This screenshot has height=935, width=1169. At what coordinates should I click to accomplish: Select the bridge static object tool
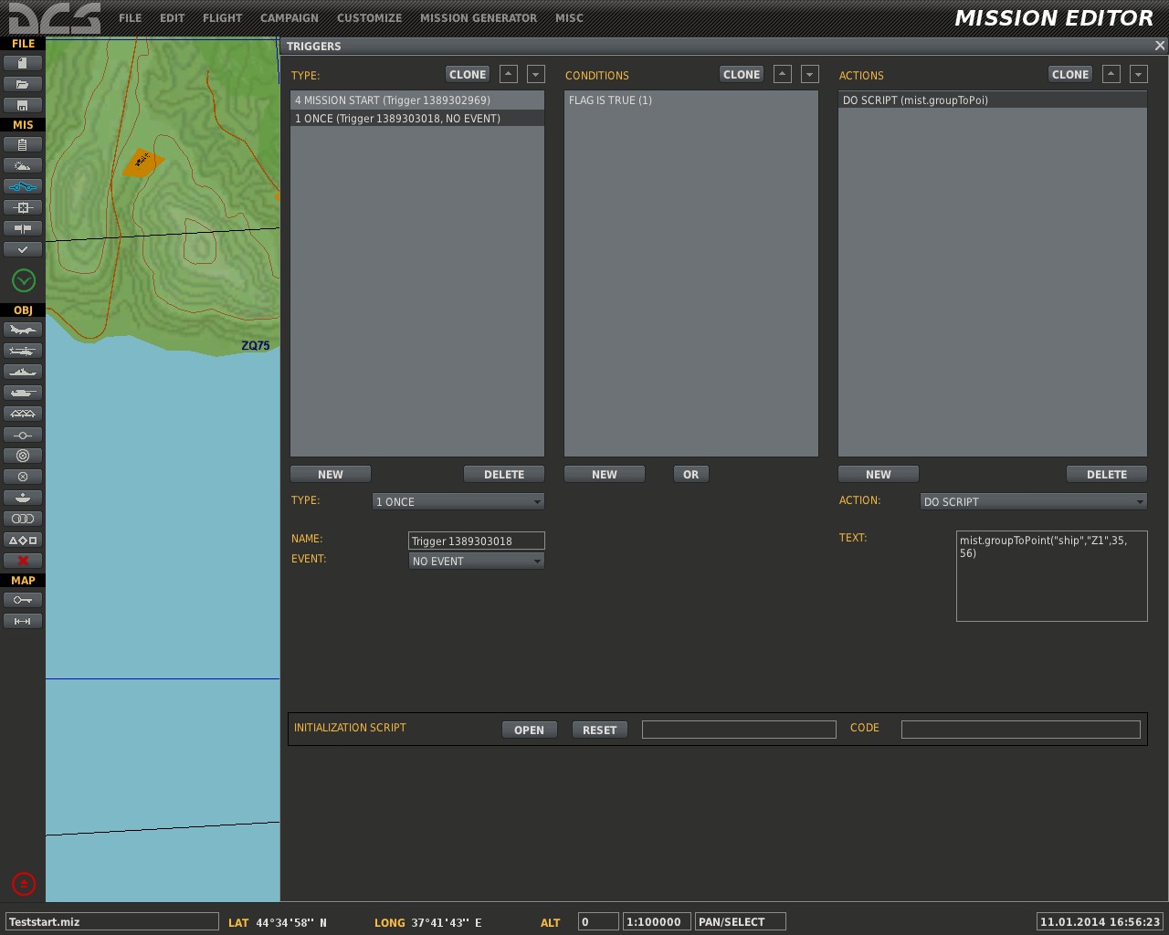pos(23,414)
